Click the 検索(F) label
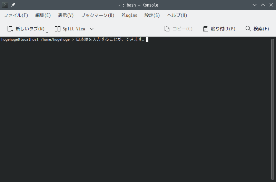The height and width of the screenshot is (182, 276). tap(261, 29)
